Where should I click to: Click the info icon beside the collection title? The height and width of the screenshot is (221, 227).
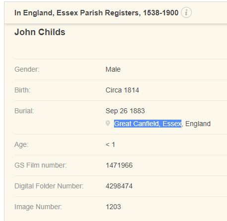pos(186,12)
